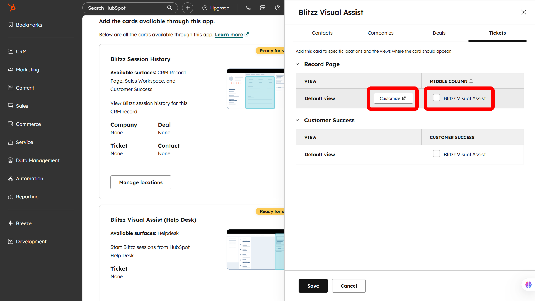The image size is (535, 301).
Task: Click the CUSTOMER SUCCESS column header
Action: 452,138
